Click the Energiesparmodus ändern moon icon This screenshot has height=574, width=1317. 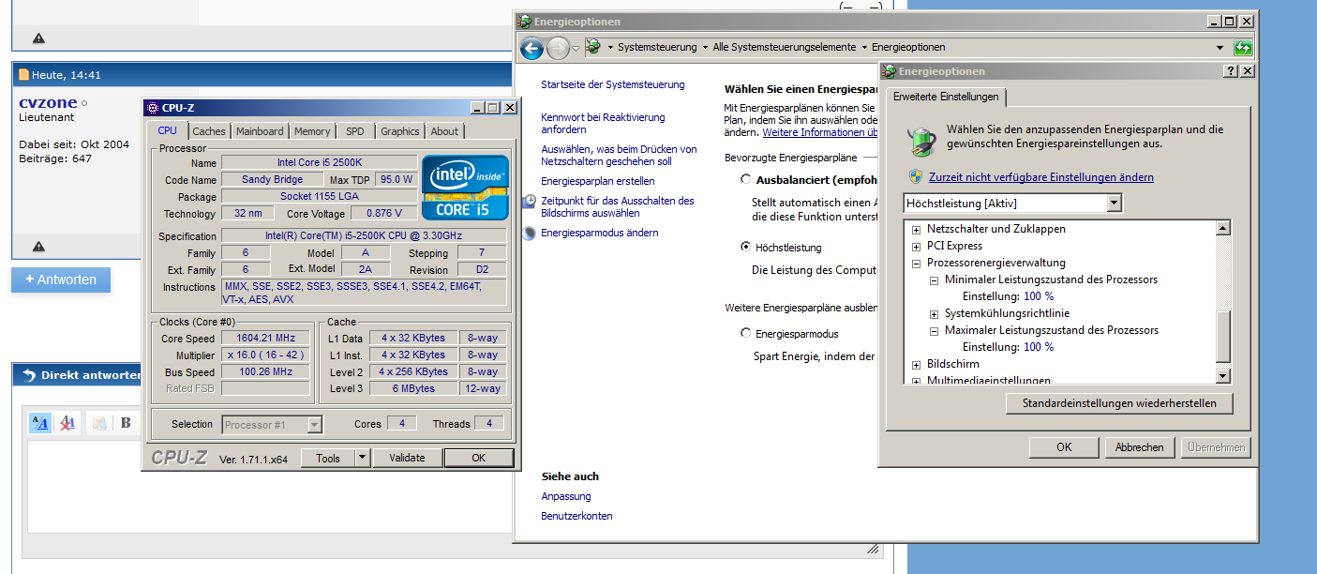[x=530, y=233]
